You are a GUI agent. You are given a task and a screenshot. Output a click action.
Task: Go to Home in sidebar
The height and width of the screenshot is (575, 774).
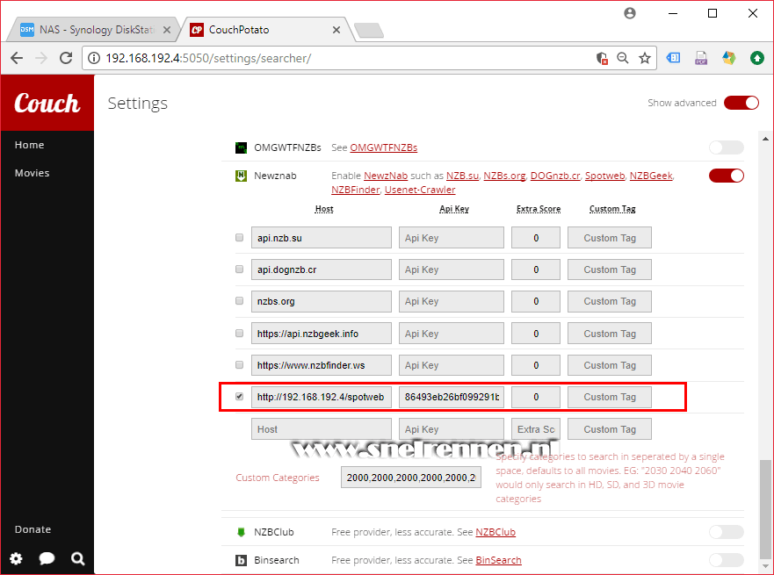point(29,145)
